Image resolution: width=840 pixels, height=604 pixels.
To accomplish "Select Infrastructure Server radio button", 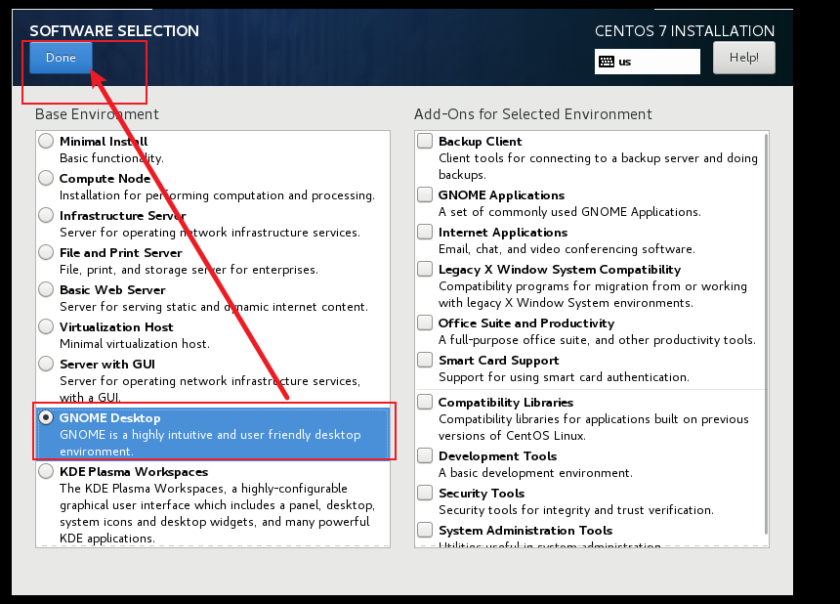I will 46,215.
